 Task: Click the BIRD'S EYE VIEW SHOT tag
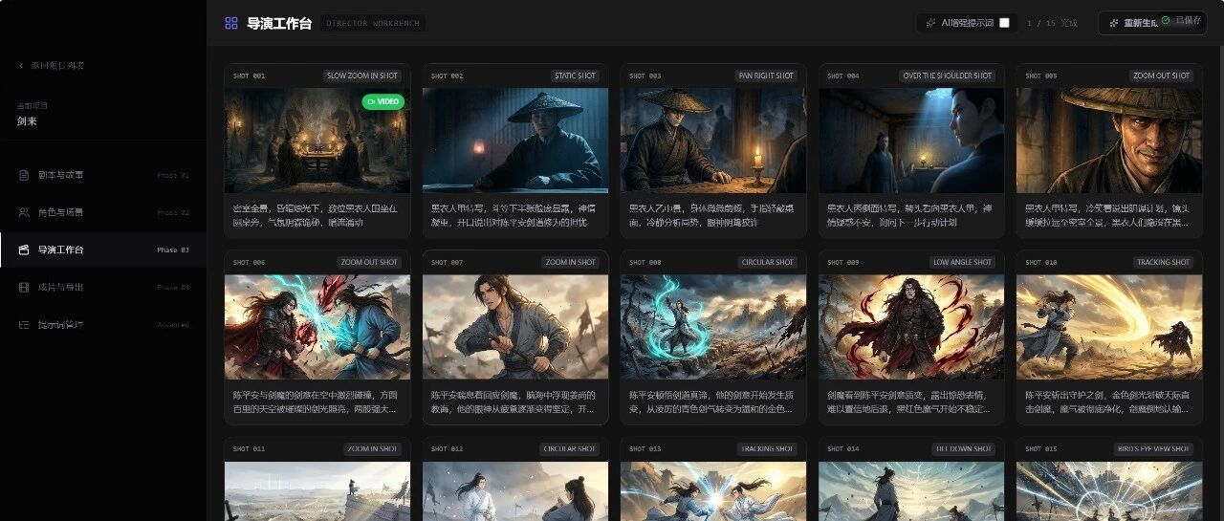(x=1154, y=448)
